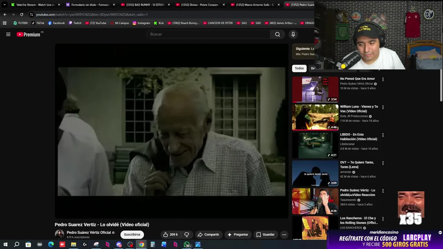Open Calculator from the taskbar
443x249 pixels.
[x=153, y=245]
